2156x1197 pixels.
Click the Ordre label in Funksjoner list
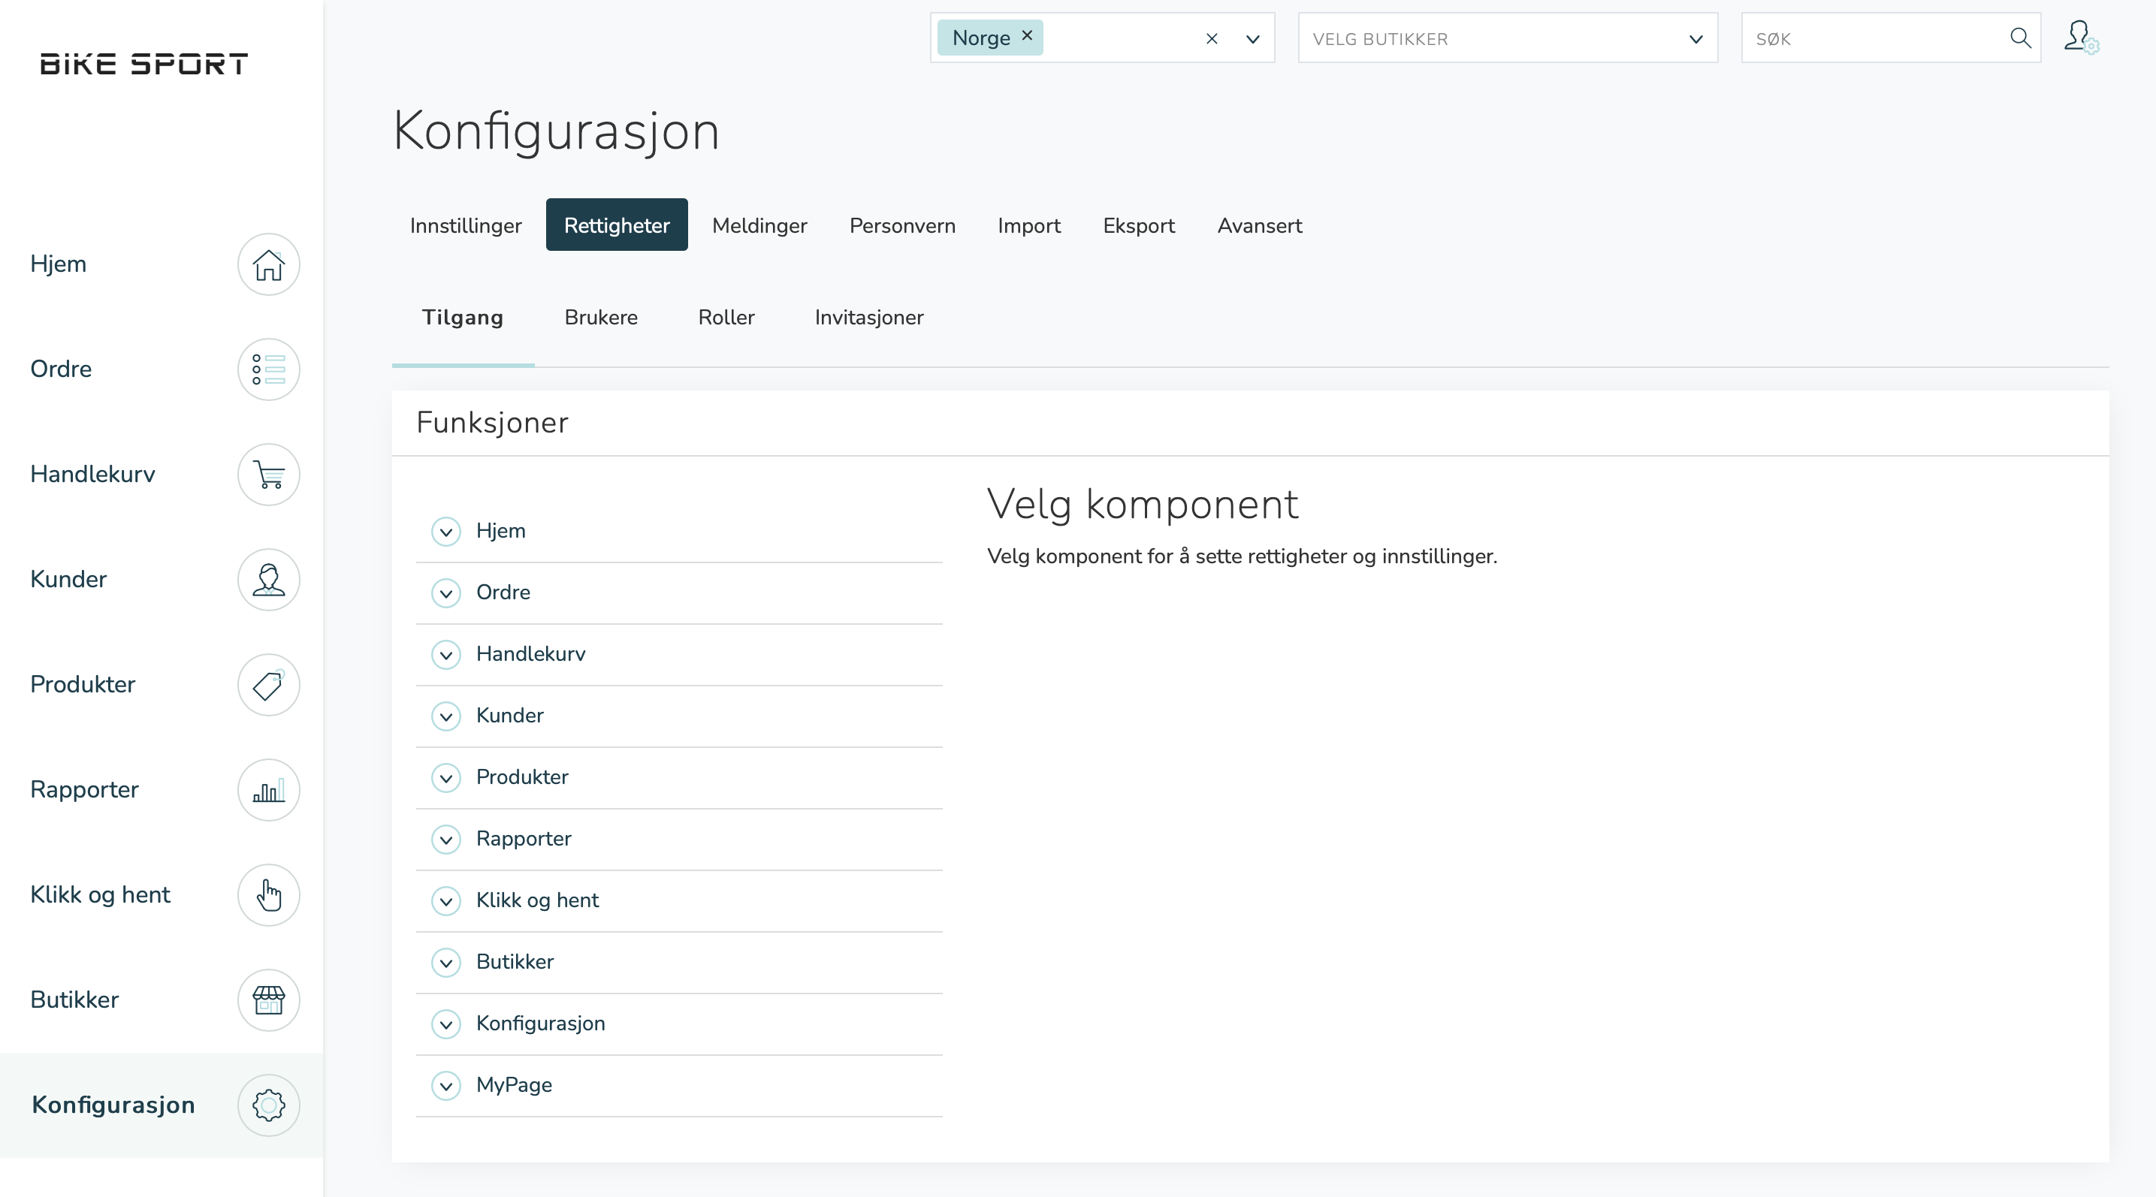tap(503, 592)
